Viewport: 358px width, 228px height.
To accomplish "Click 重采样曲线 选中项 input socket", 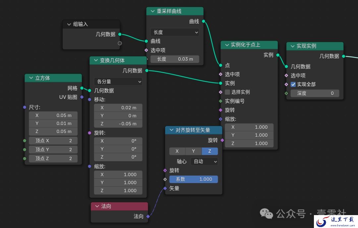I will click(x=147, y=50).
